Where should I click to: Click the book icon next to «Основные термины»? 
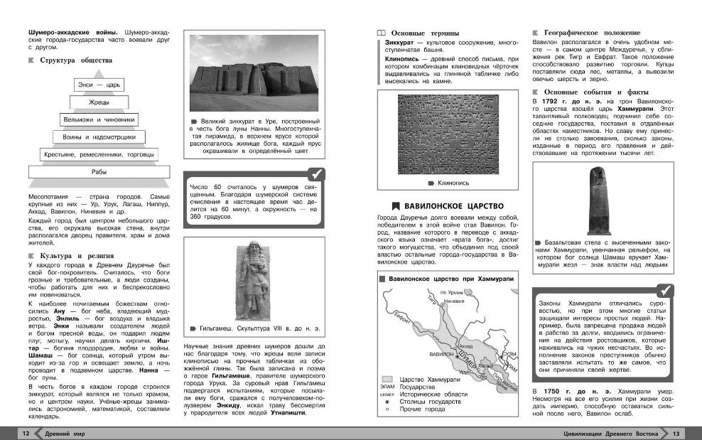[x=381, y=33]
